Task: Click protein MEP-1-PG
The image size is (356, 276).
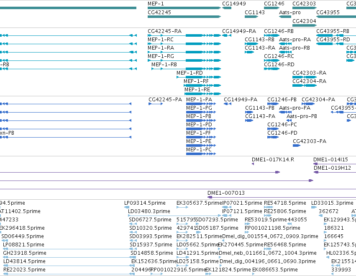Action: click(x=201, y=112)
